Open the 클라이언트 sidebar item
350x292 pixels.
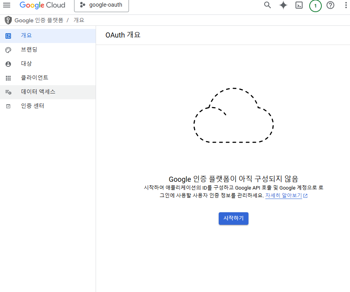pyautogui.click(x=48, y=78)
